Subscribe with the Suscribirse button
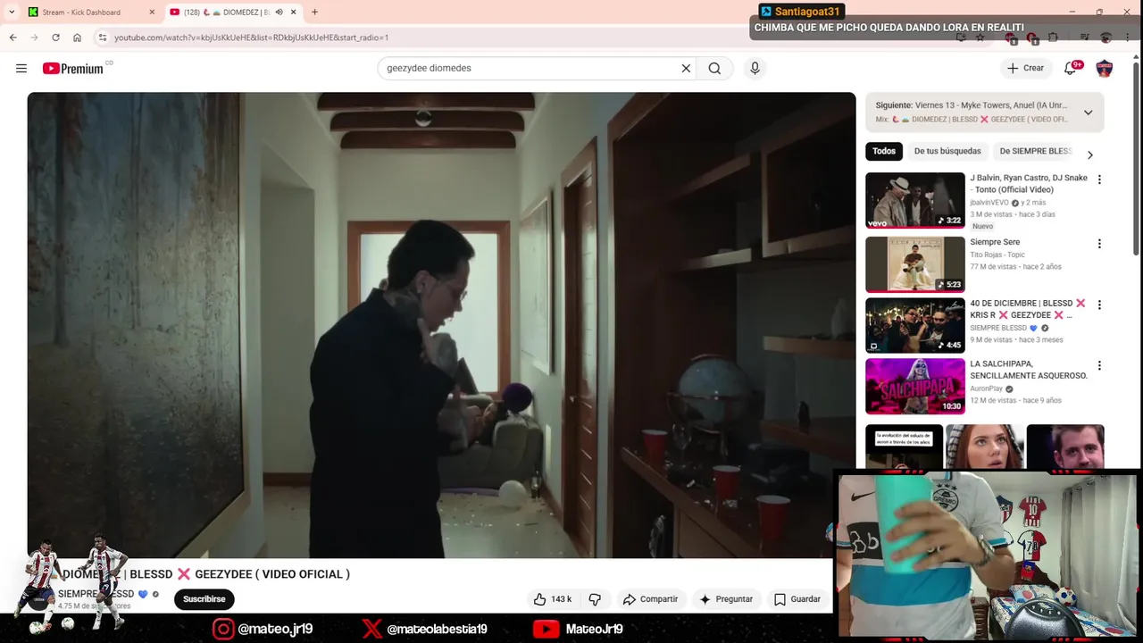Screen dimensions: 1143x643 (204, 599)
